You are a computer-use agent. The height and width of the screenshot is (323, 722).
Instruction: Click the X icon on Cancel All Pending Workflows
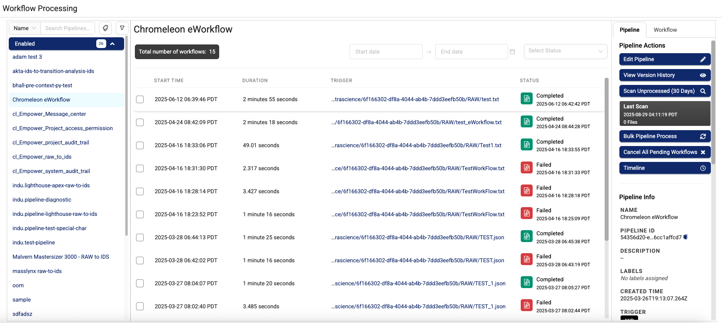(703, 152)
